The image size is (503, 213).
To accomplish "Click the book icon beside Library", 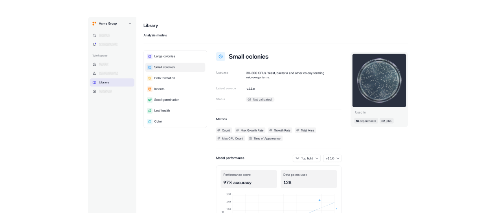I will point(94,82).
